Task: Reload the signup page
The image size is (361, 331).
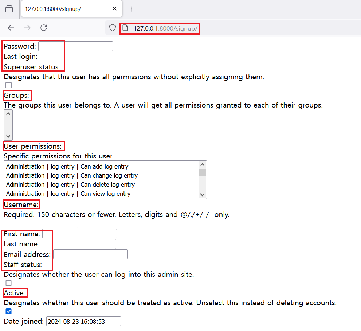Action: click(44, 28)
